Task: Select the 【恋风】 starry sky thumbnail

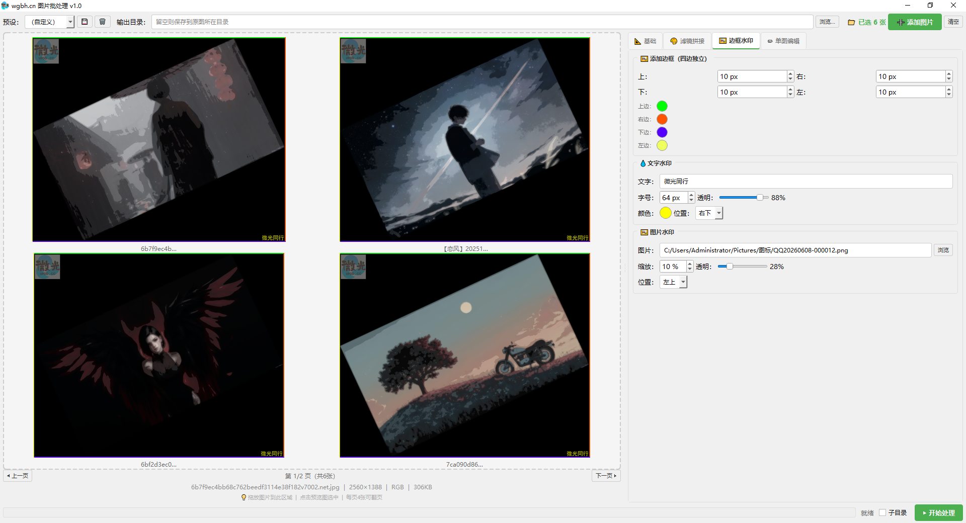Action: [465, 140]
